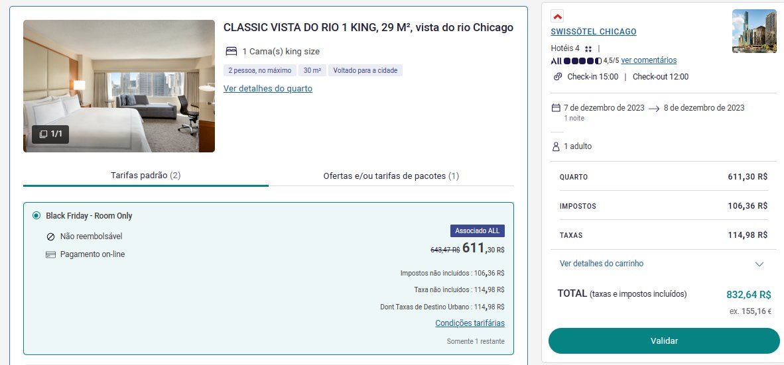Expand the cart details chevron arrow
784x365 pixels.
[759, 264]
